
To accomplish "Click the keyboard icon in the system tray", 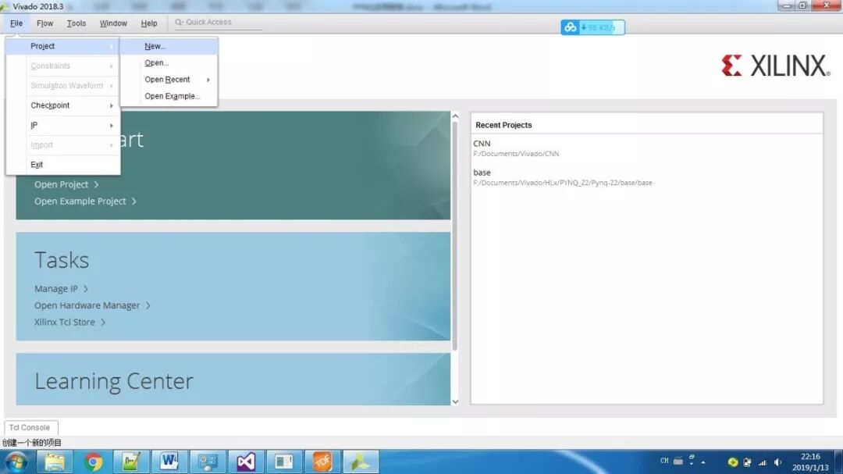I will pyautogui.click(x=678, y=461).
